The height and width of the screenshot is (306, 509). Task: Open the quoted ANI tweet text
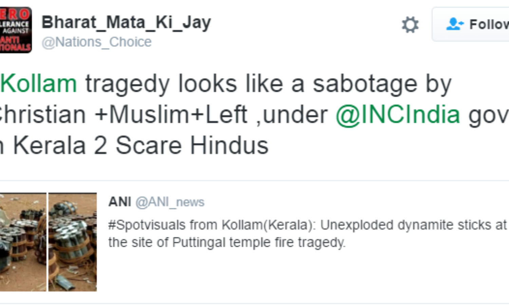pyautogui.click(x=307, y=234)
